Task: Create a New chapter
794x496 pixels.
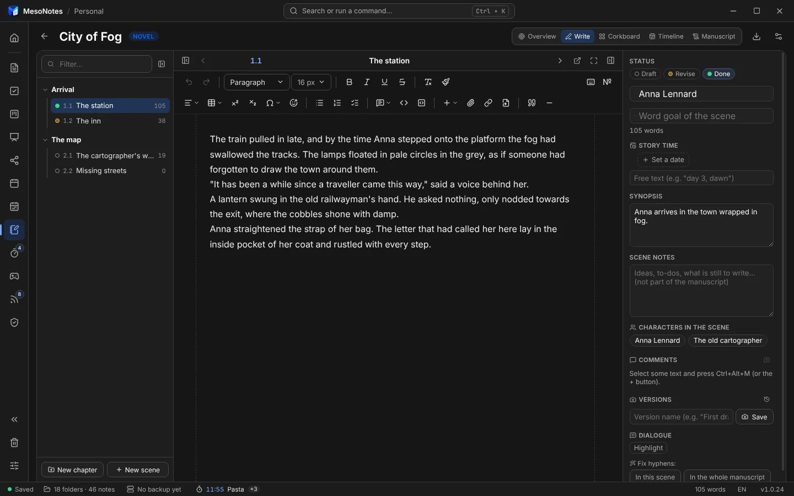Action: (x=72, y=470)
